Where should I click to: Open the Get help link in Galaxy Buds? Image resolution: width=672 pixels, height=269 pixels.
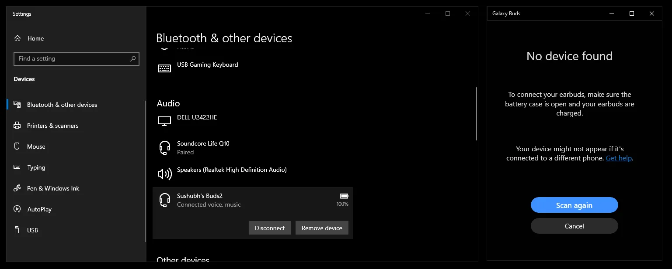coord(619,158)
